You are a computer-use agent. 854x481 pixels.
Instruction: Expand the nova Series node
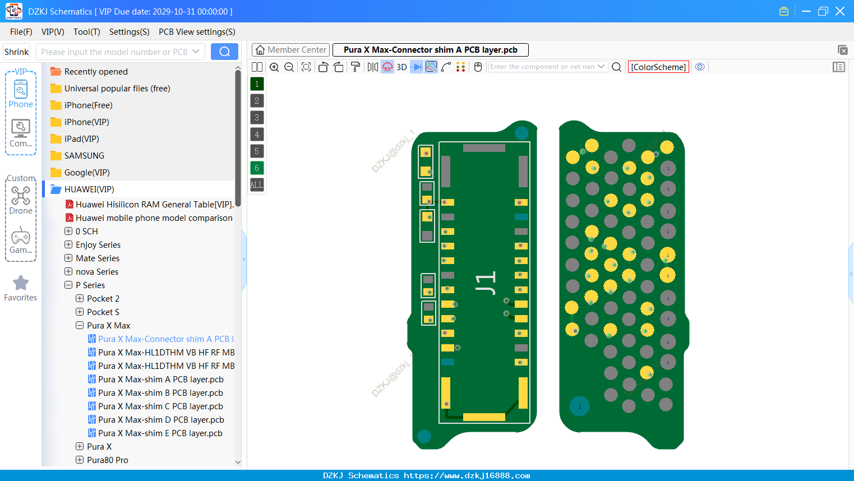pyautogui.click(x=68, y=271)
